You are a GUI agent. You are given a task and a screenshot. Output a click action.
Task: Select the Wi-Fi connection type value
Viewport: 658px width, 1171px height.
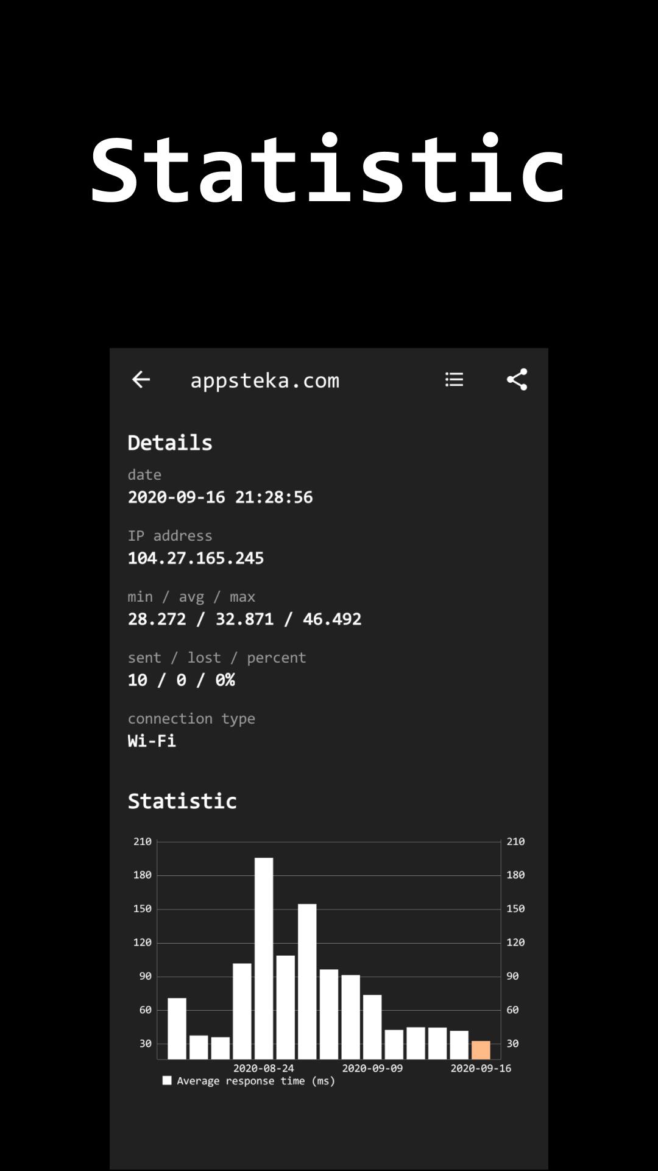click(152, 741)
